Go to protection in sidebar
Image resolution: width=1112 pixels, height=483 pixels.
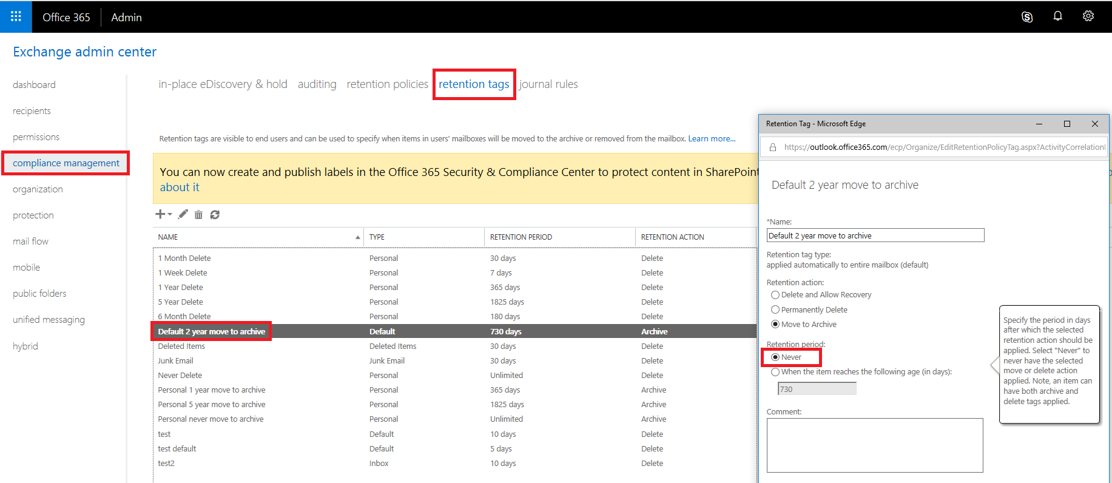click(33, 215)
